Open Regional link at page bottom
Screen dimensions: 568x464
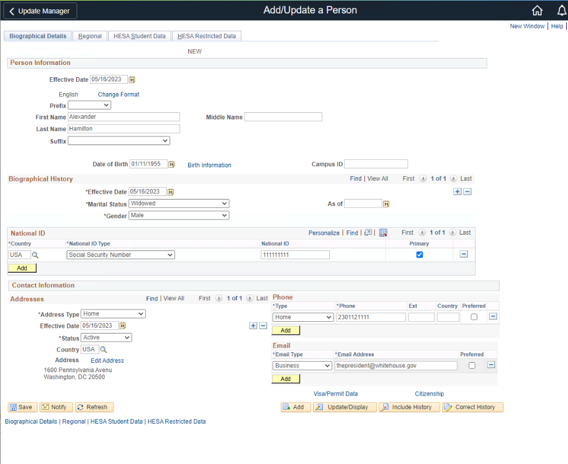[x=74, y=422]
